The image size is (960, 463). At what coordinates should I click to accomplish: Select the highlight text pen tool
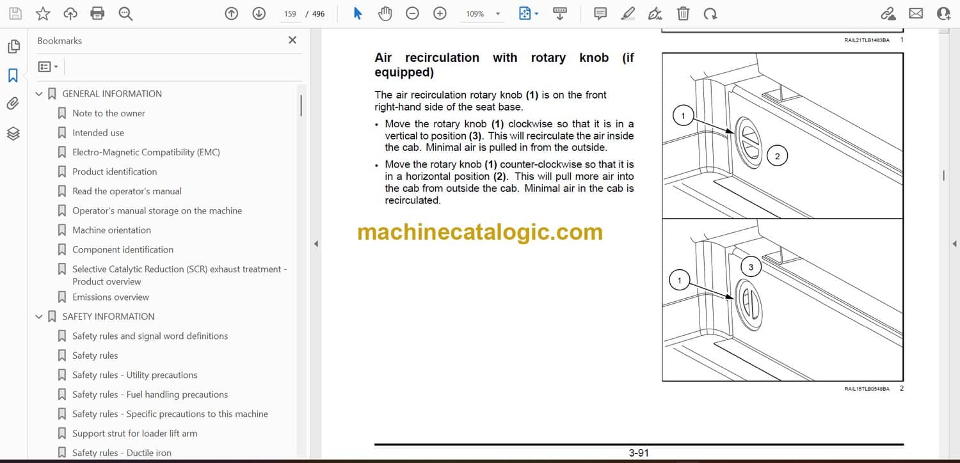point(628,13)
